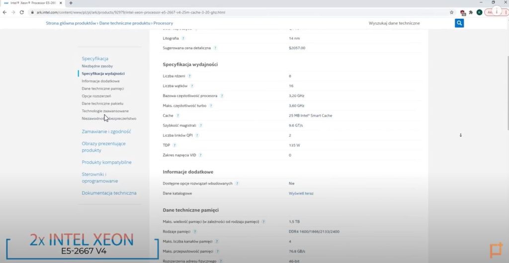Close the Intel Xeon Processor tab
The width and height of the screenshot is (509, 263).
click(x=61, y=3)
